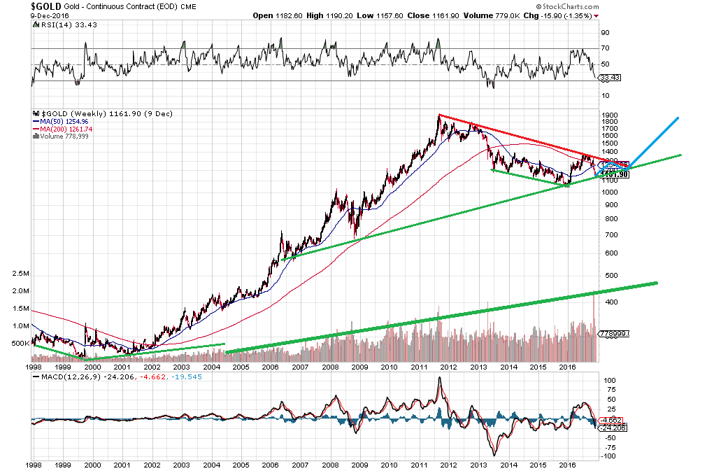Select the 2011 marker on bottom timeline
Viewport: 707px width, 471px height.
[x=418, y=464]
